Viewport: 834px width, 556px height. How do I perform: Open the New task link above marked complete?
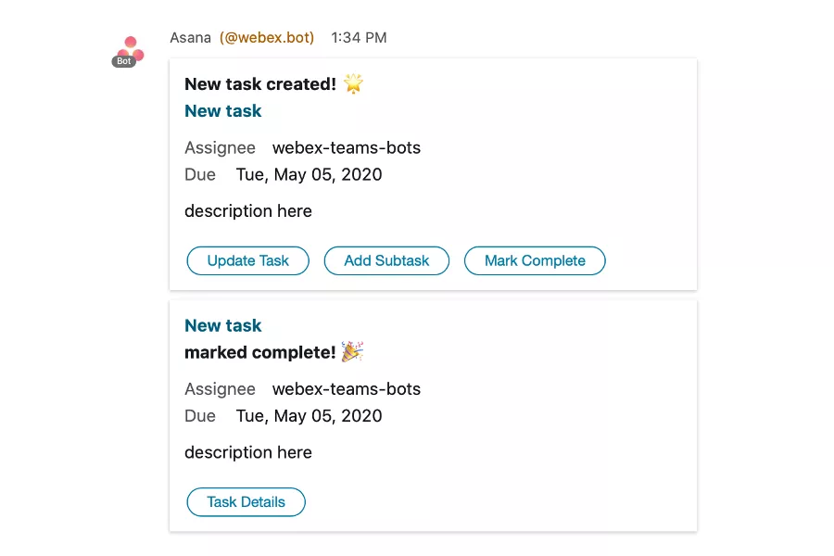coord(223,325)
